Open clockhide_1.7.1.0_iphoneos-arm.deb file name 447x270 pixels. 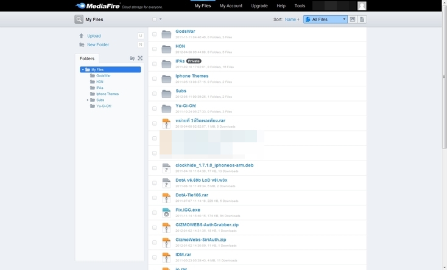214,165
